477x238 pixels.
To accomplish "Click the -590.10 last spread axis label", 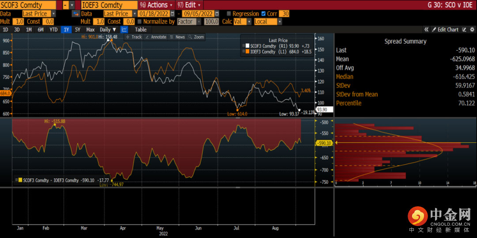I will click(325, 143).
